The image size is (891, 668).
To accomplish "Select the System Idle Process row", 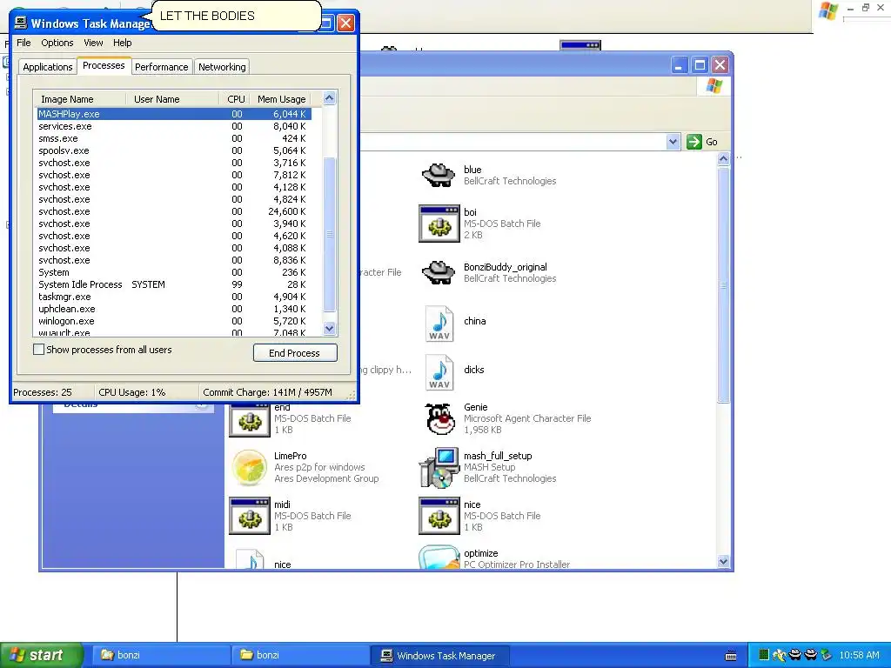I will pyautogui.click(x=174, y=284).
